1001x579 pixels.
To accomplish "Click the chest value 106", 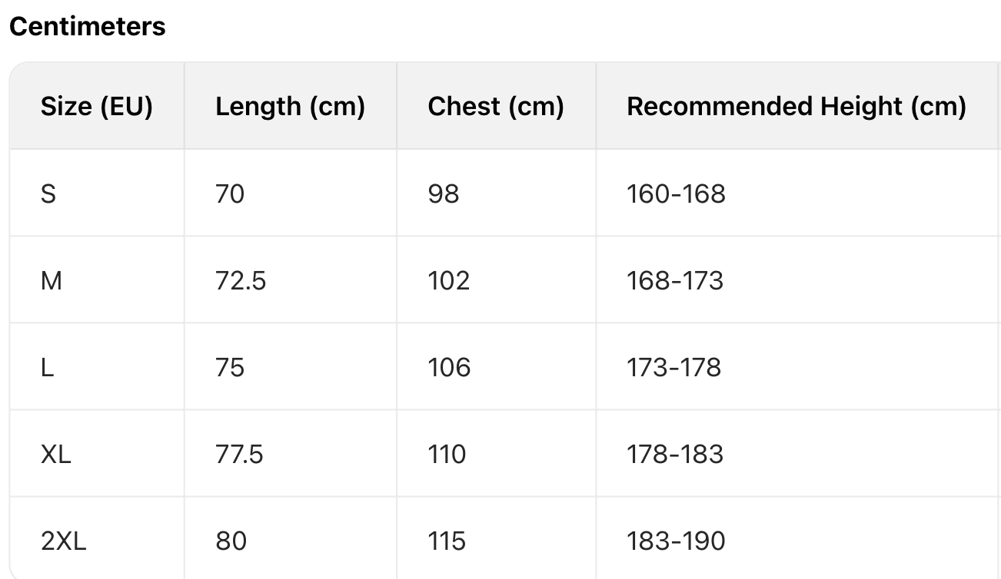I will pos(449,367).
